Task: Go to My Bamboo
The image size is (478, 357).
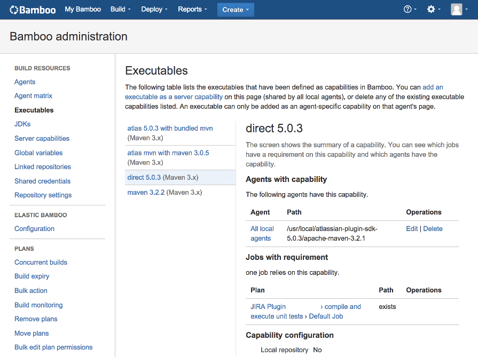Action: coord(83,10)
